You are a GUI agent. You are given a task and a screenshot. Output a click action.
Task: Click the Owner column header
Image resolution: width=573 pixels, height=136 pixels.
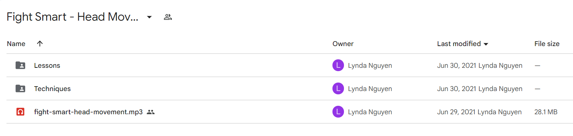pos(343,44)
